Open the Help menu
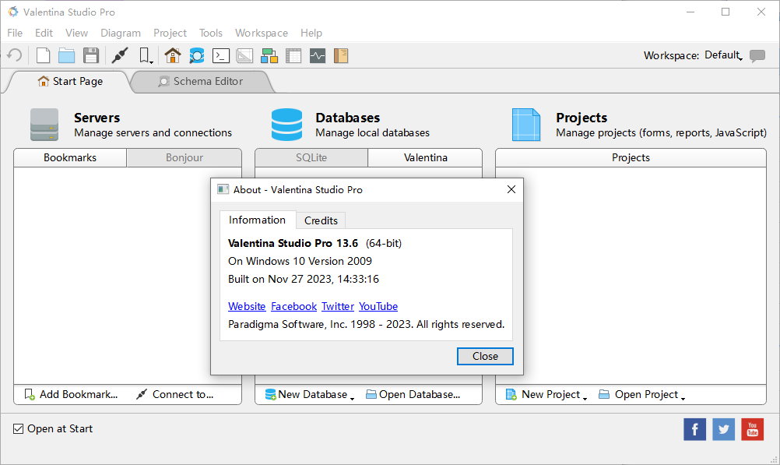The width and height of the screenshot is (780, 465). [311, 33]
